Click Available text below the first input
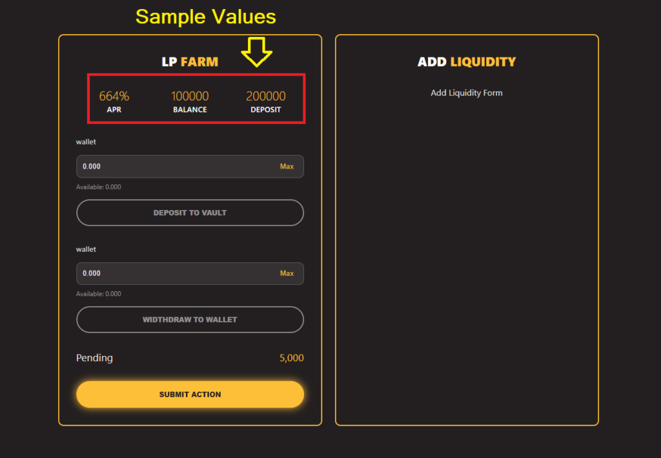This screenshot has width=661, height=458. click(98, 187)
